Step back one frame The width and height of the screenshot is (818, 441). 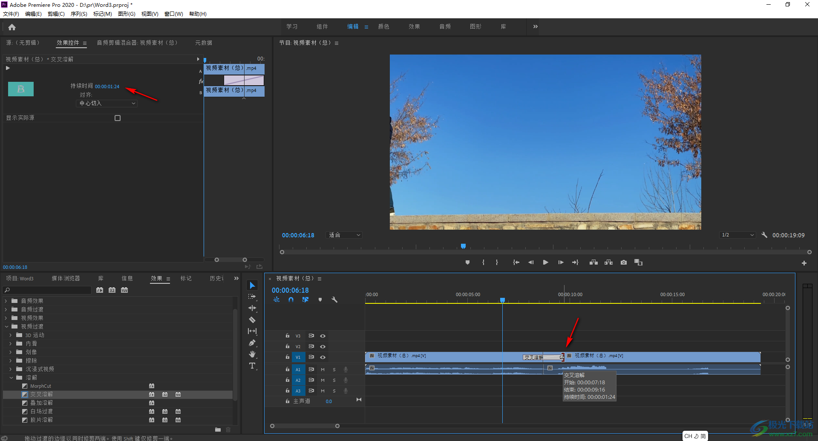[531, 262]
